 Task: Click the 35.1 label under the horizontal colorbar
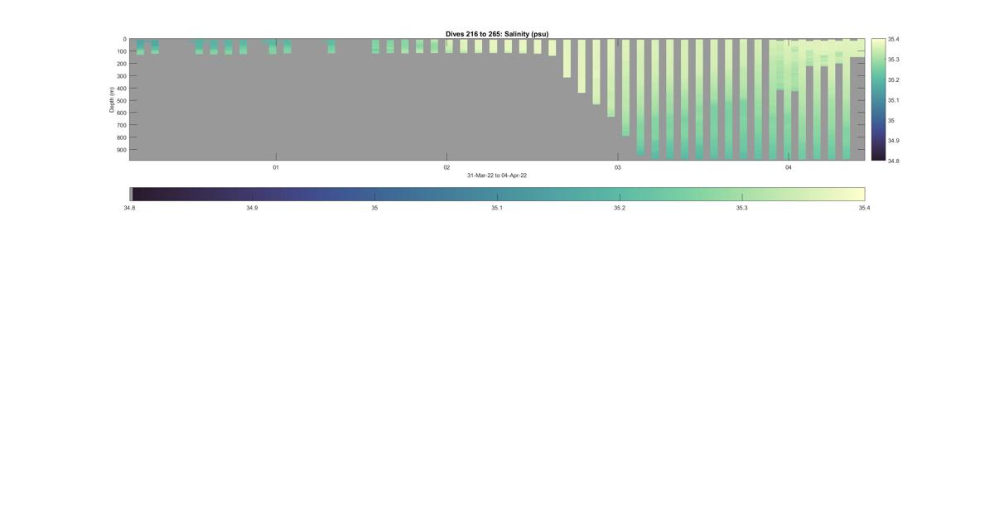tap(497, 208)
